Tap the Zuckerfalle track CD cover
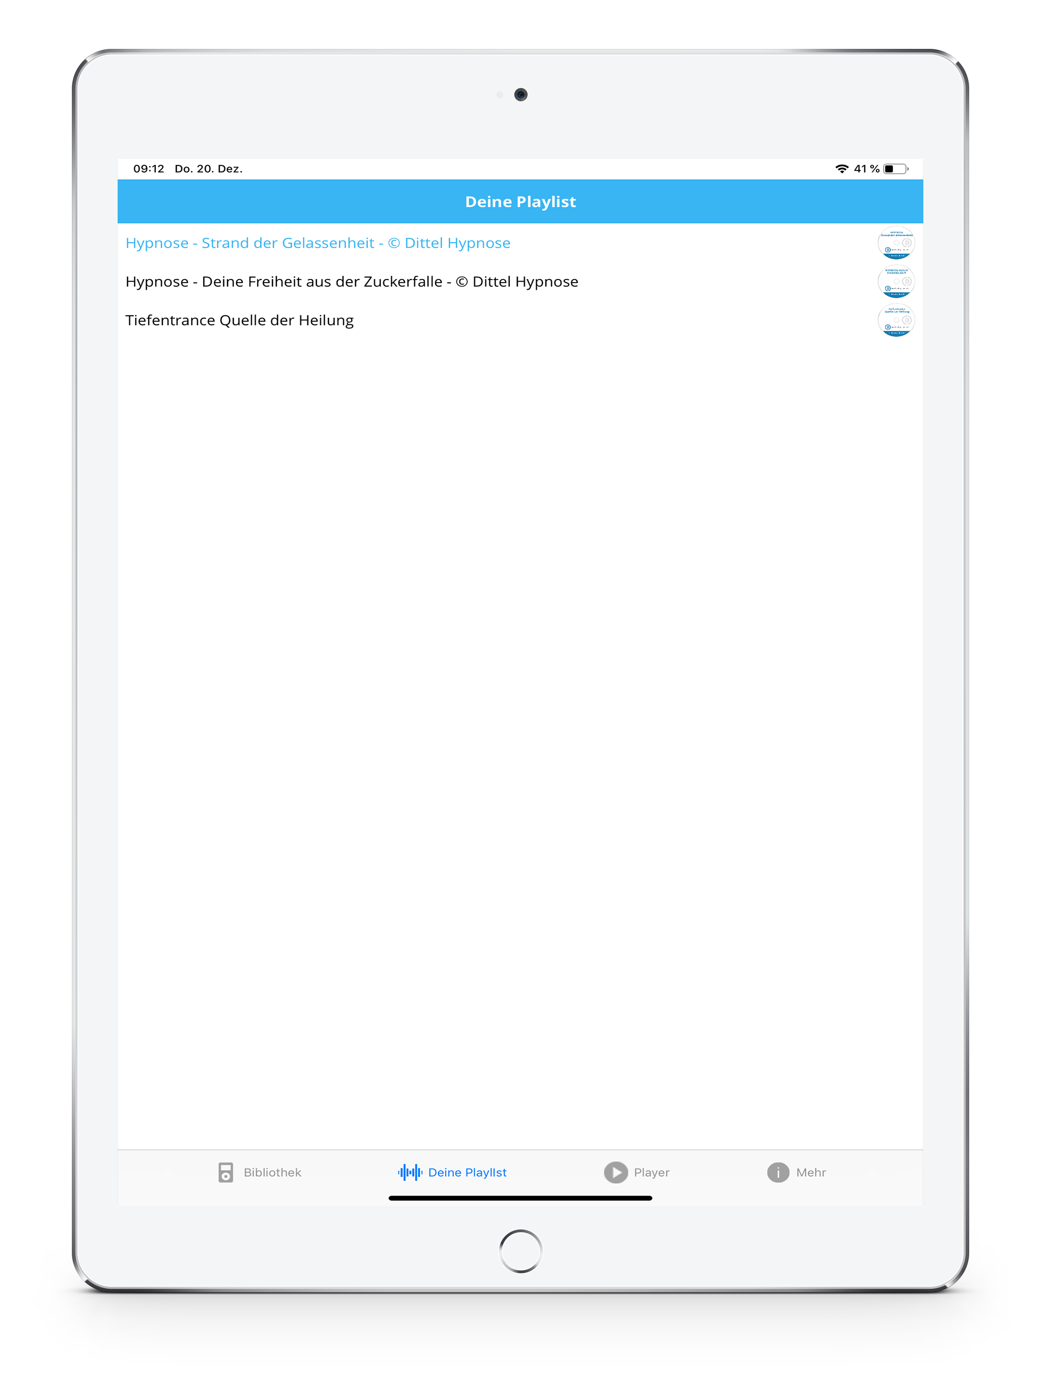This screenshot has height=1391, width=1043. (896, 282)
